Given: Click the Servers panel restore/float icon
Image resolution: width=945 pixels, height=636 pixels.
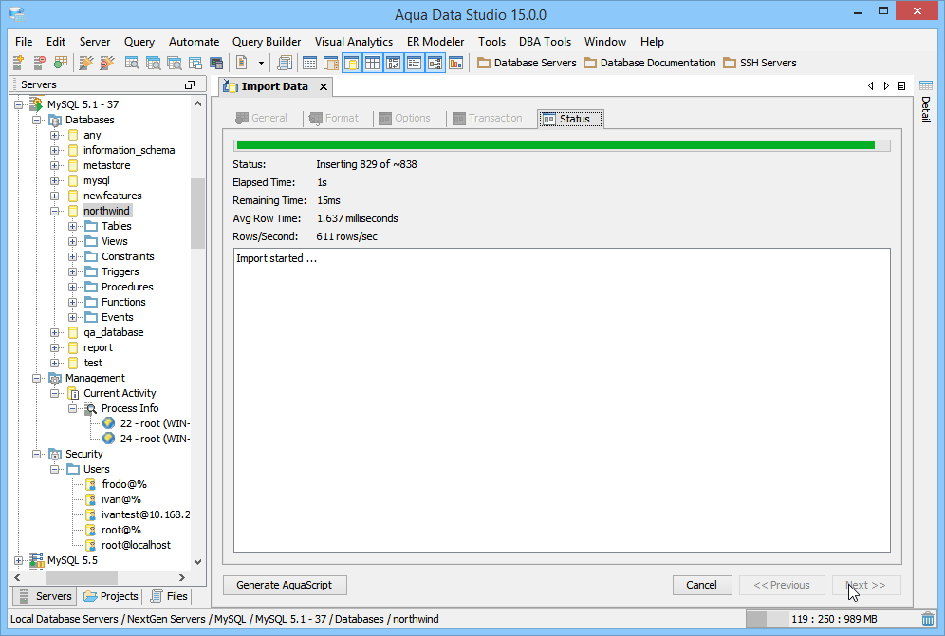Looking at the screenshot, I should (190, 85).
